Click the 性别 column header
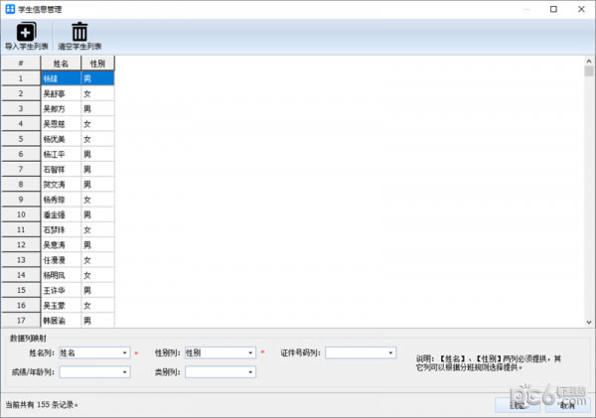The height and width of the screenshot is (418, 596). pos(96,63)
